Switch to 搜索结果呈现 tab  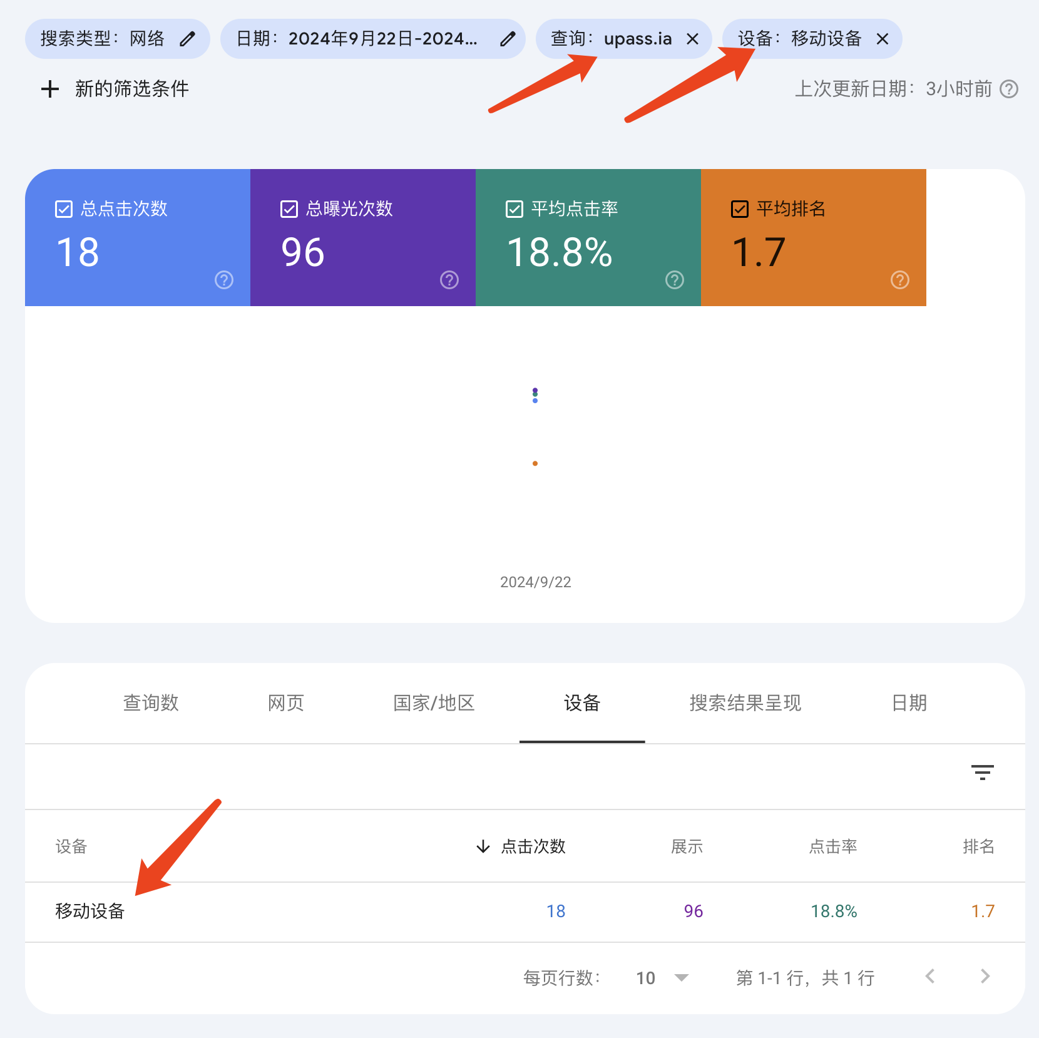[745, 703]
